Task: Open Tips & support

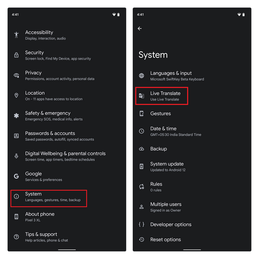Action: [67, 237]
